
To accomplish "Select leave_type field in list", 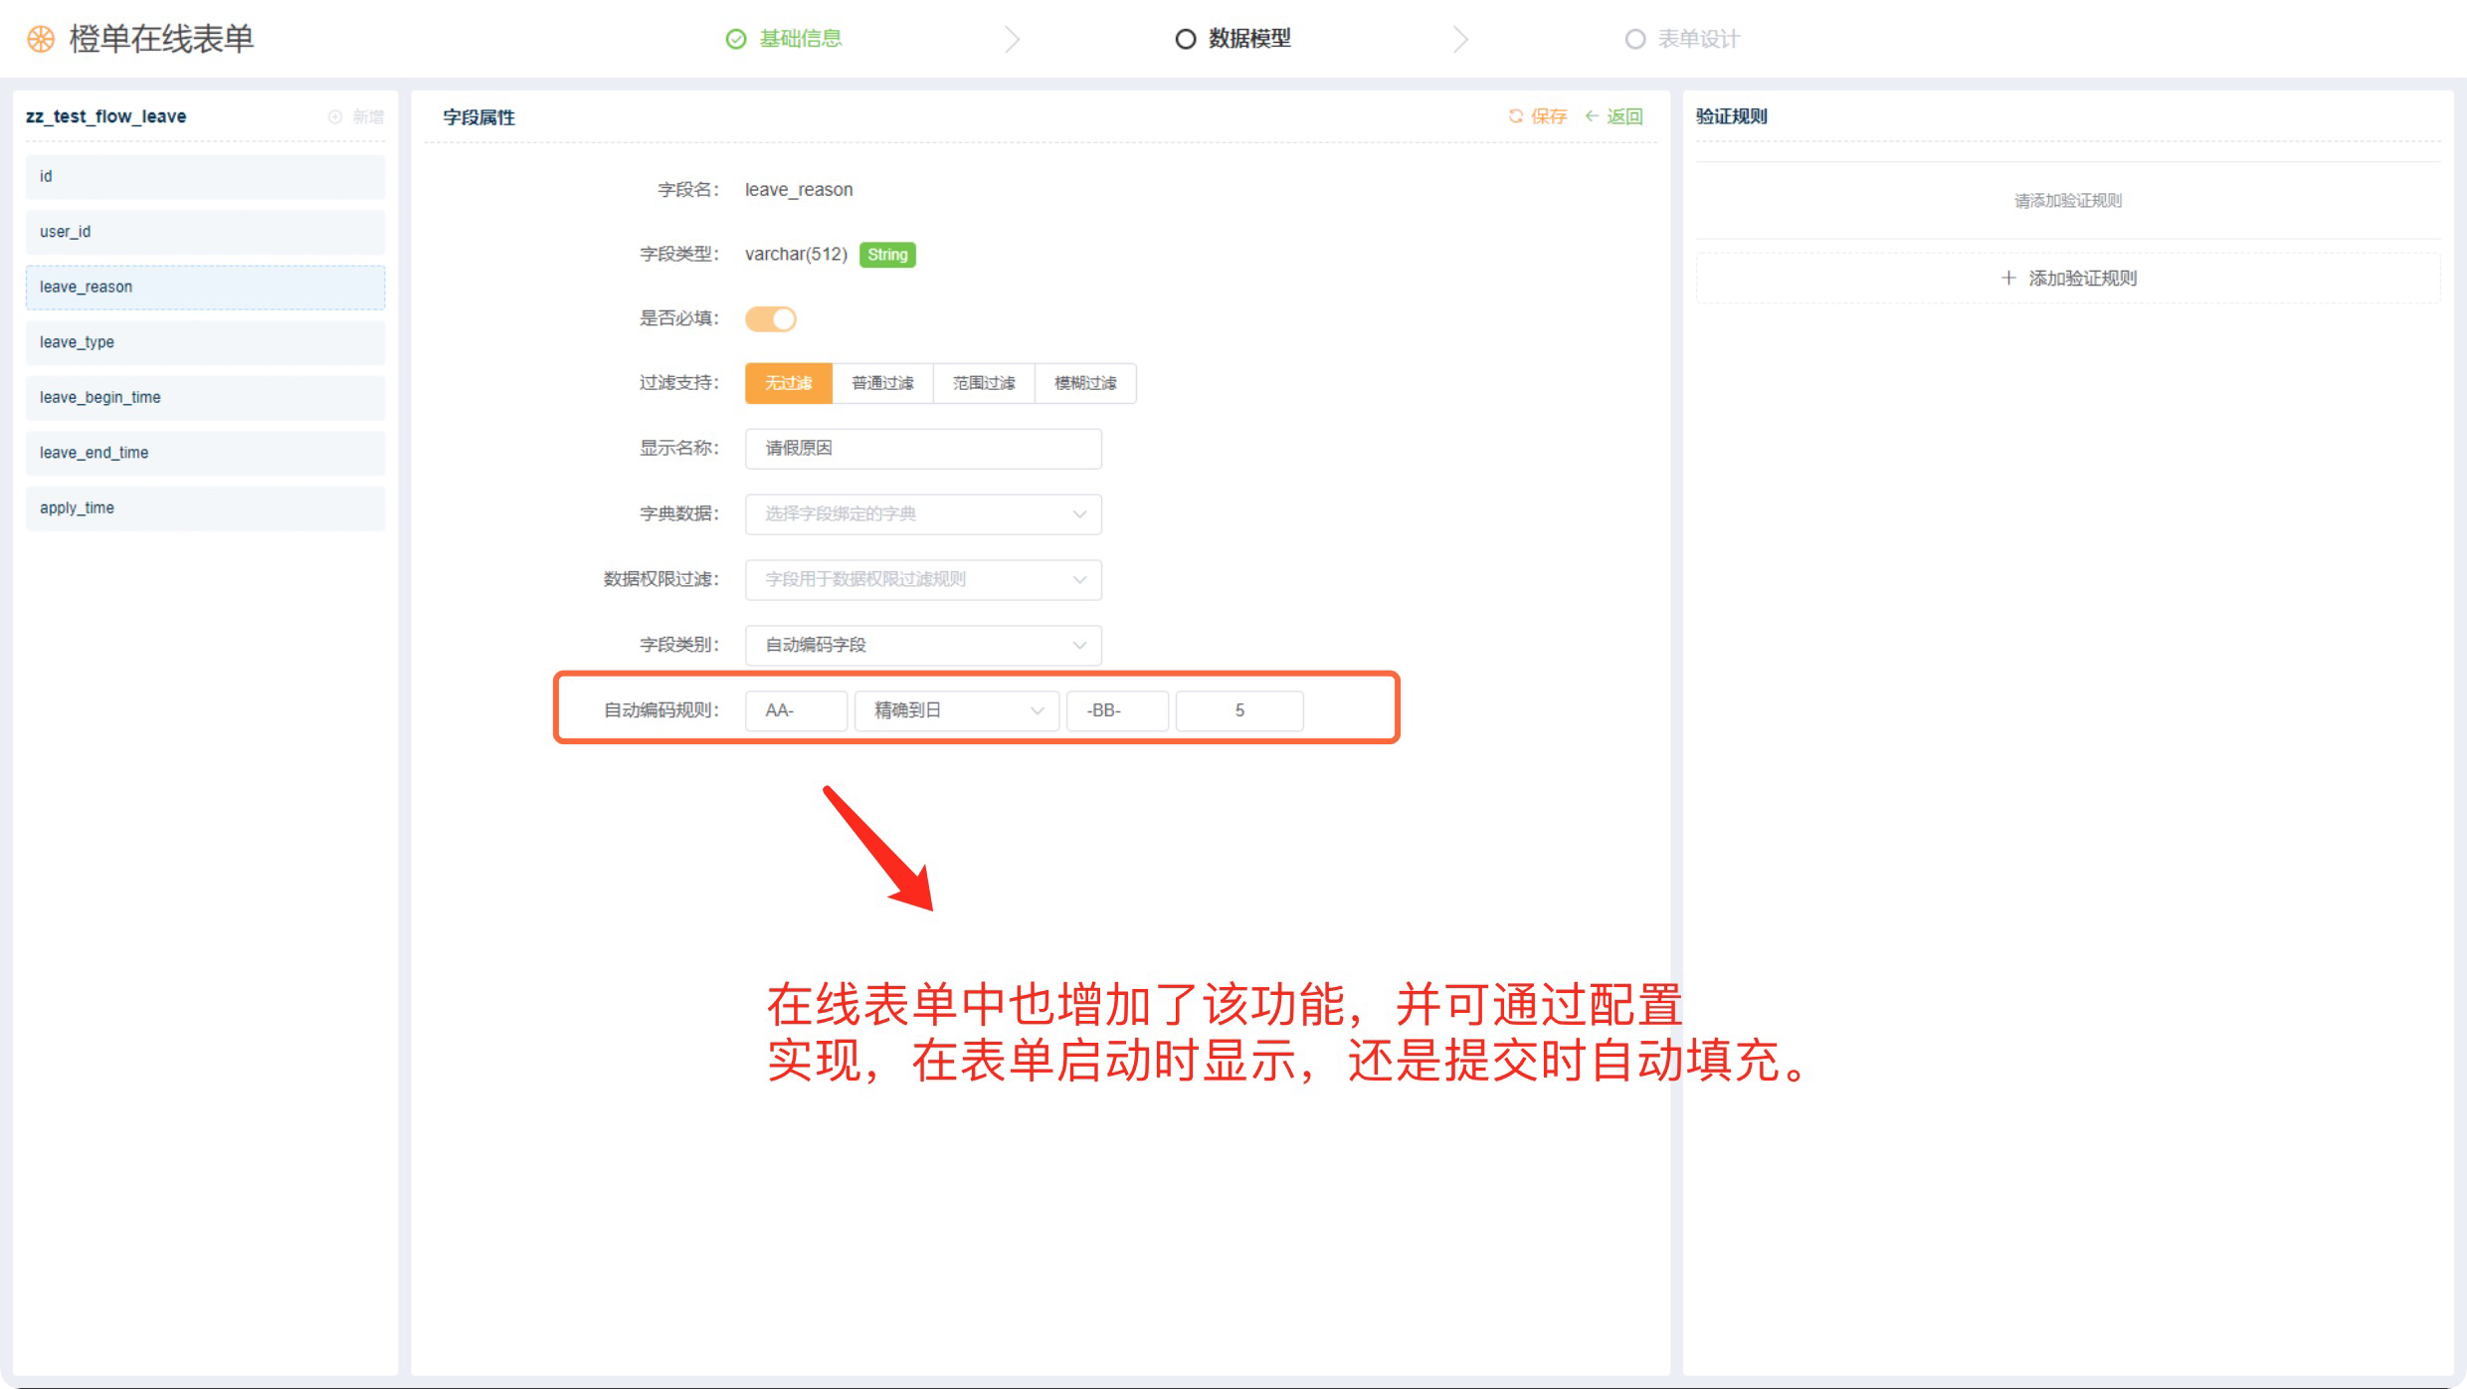I will (x=205, y=342).
